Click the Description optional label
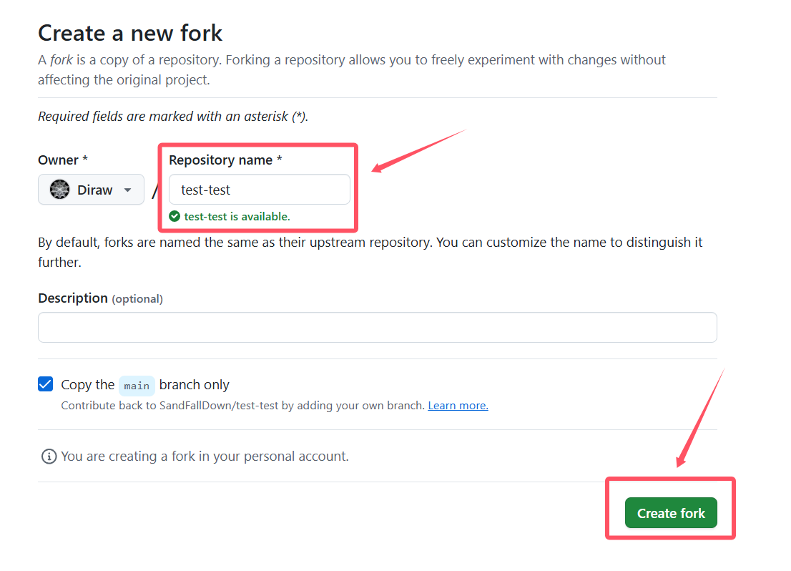The width and height of the screenshot is (791, 571). [x=100, y=298]
